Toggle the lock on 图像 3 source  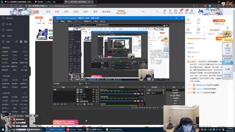pyautogui.click(x=96, y=90)
